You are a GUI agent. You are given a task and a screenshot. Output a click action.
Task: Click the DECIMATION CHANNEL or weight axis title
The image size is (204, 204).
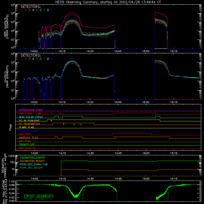[4, 165]
